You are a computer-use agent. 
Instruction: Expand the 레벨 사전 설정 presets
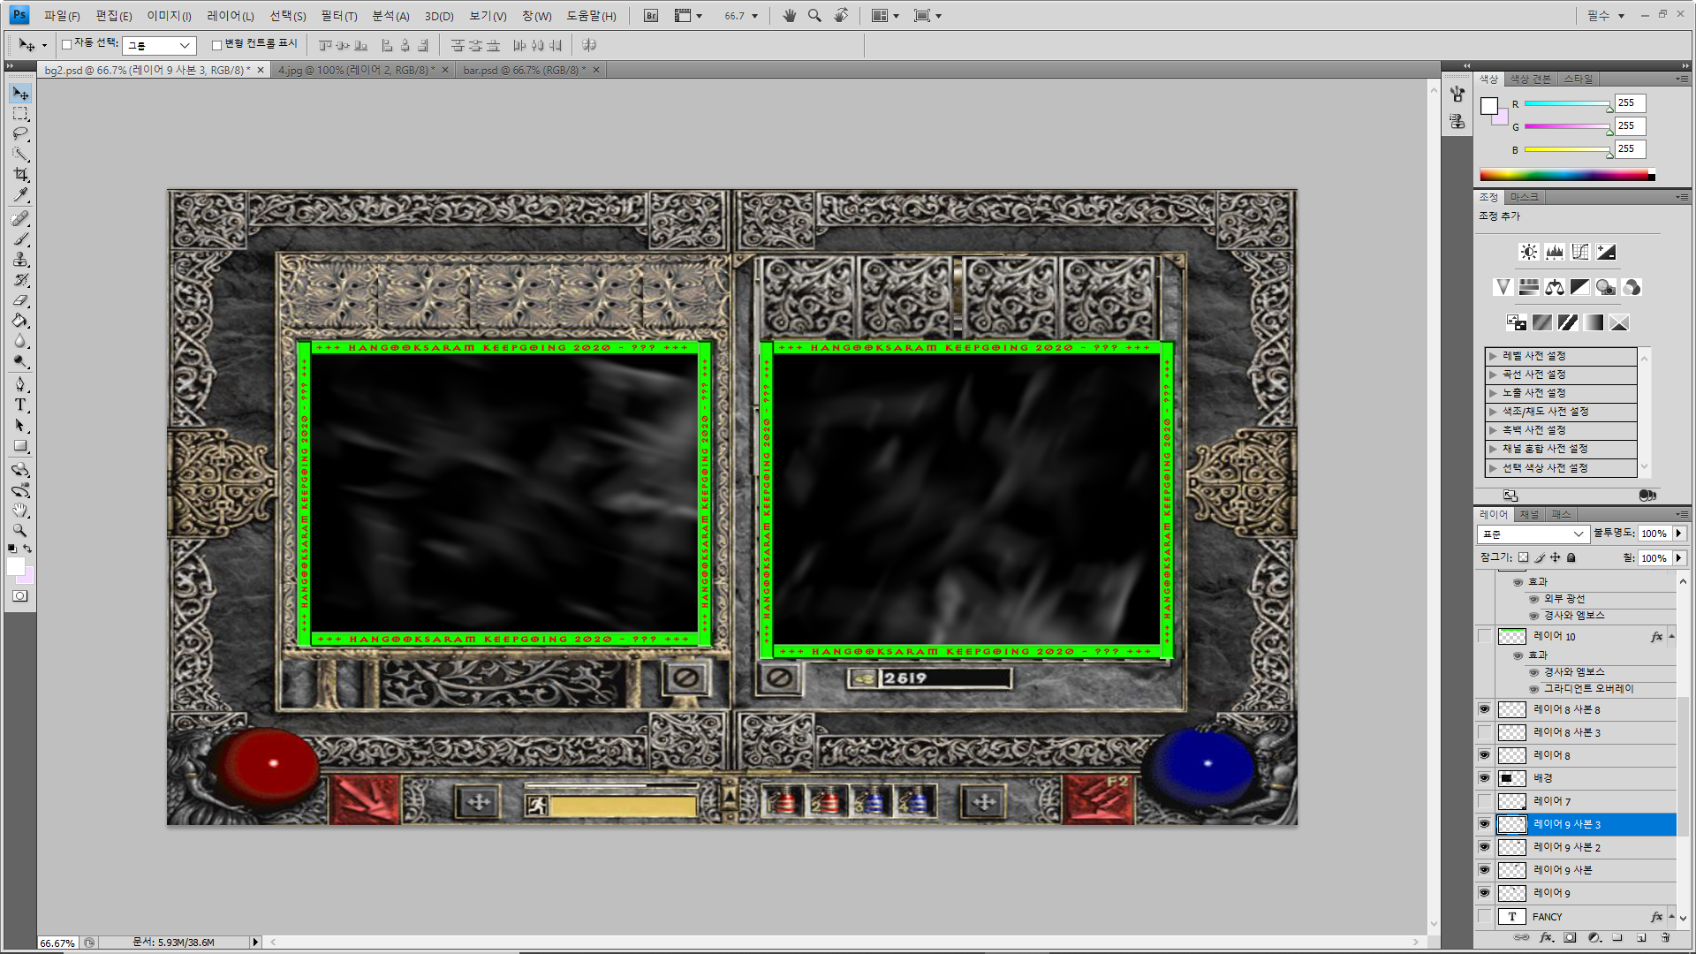click(1493, 356)
